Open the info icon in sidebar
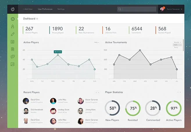 pos(13,19)
